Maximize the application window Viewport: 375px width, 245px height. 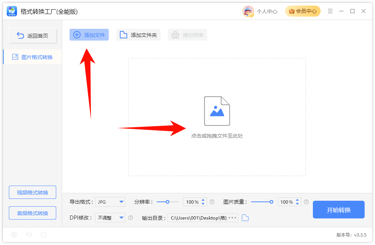(x=352, y=11)
